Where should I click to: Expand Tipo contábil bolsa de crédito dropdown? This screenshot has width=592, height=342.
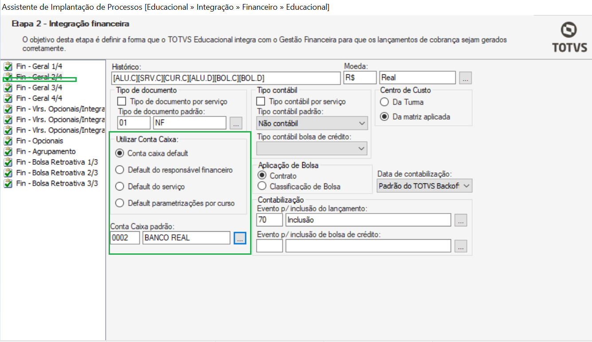tap(312, 149)
